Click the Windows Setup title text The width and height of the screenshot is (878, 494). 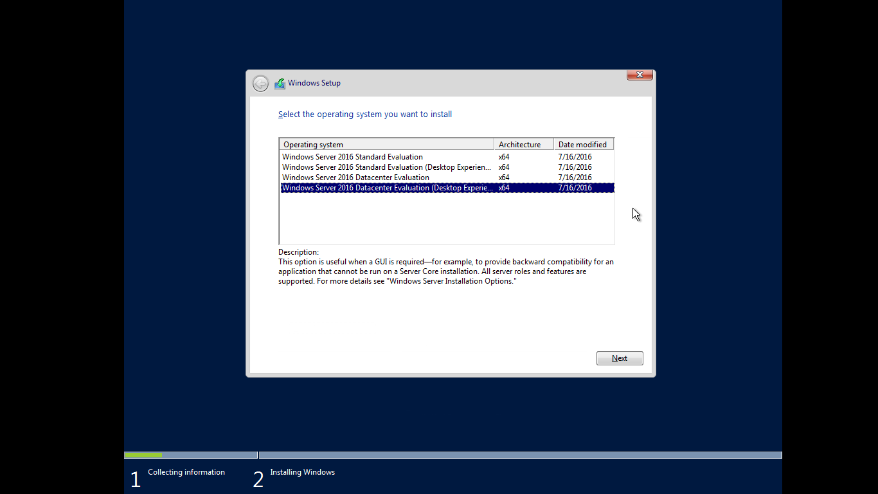pos(314,83)
